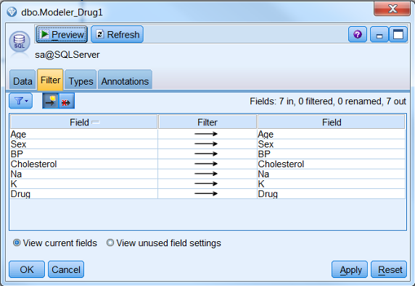Switch to the Types tab

tap(81, 80)
